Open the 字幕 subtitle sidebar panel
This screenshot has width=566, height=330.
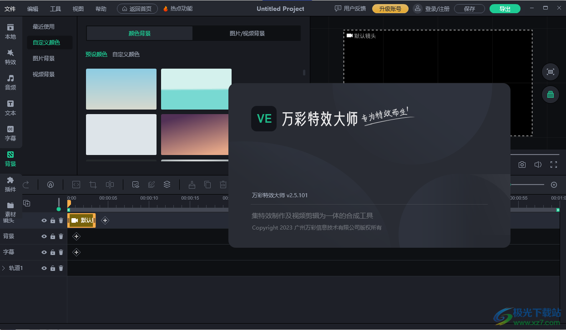coord(10,133)
